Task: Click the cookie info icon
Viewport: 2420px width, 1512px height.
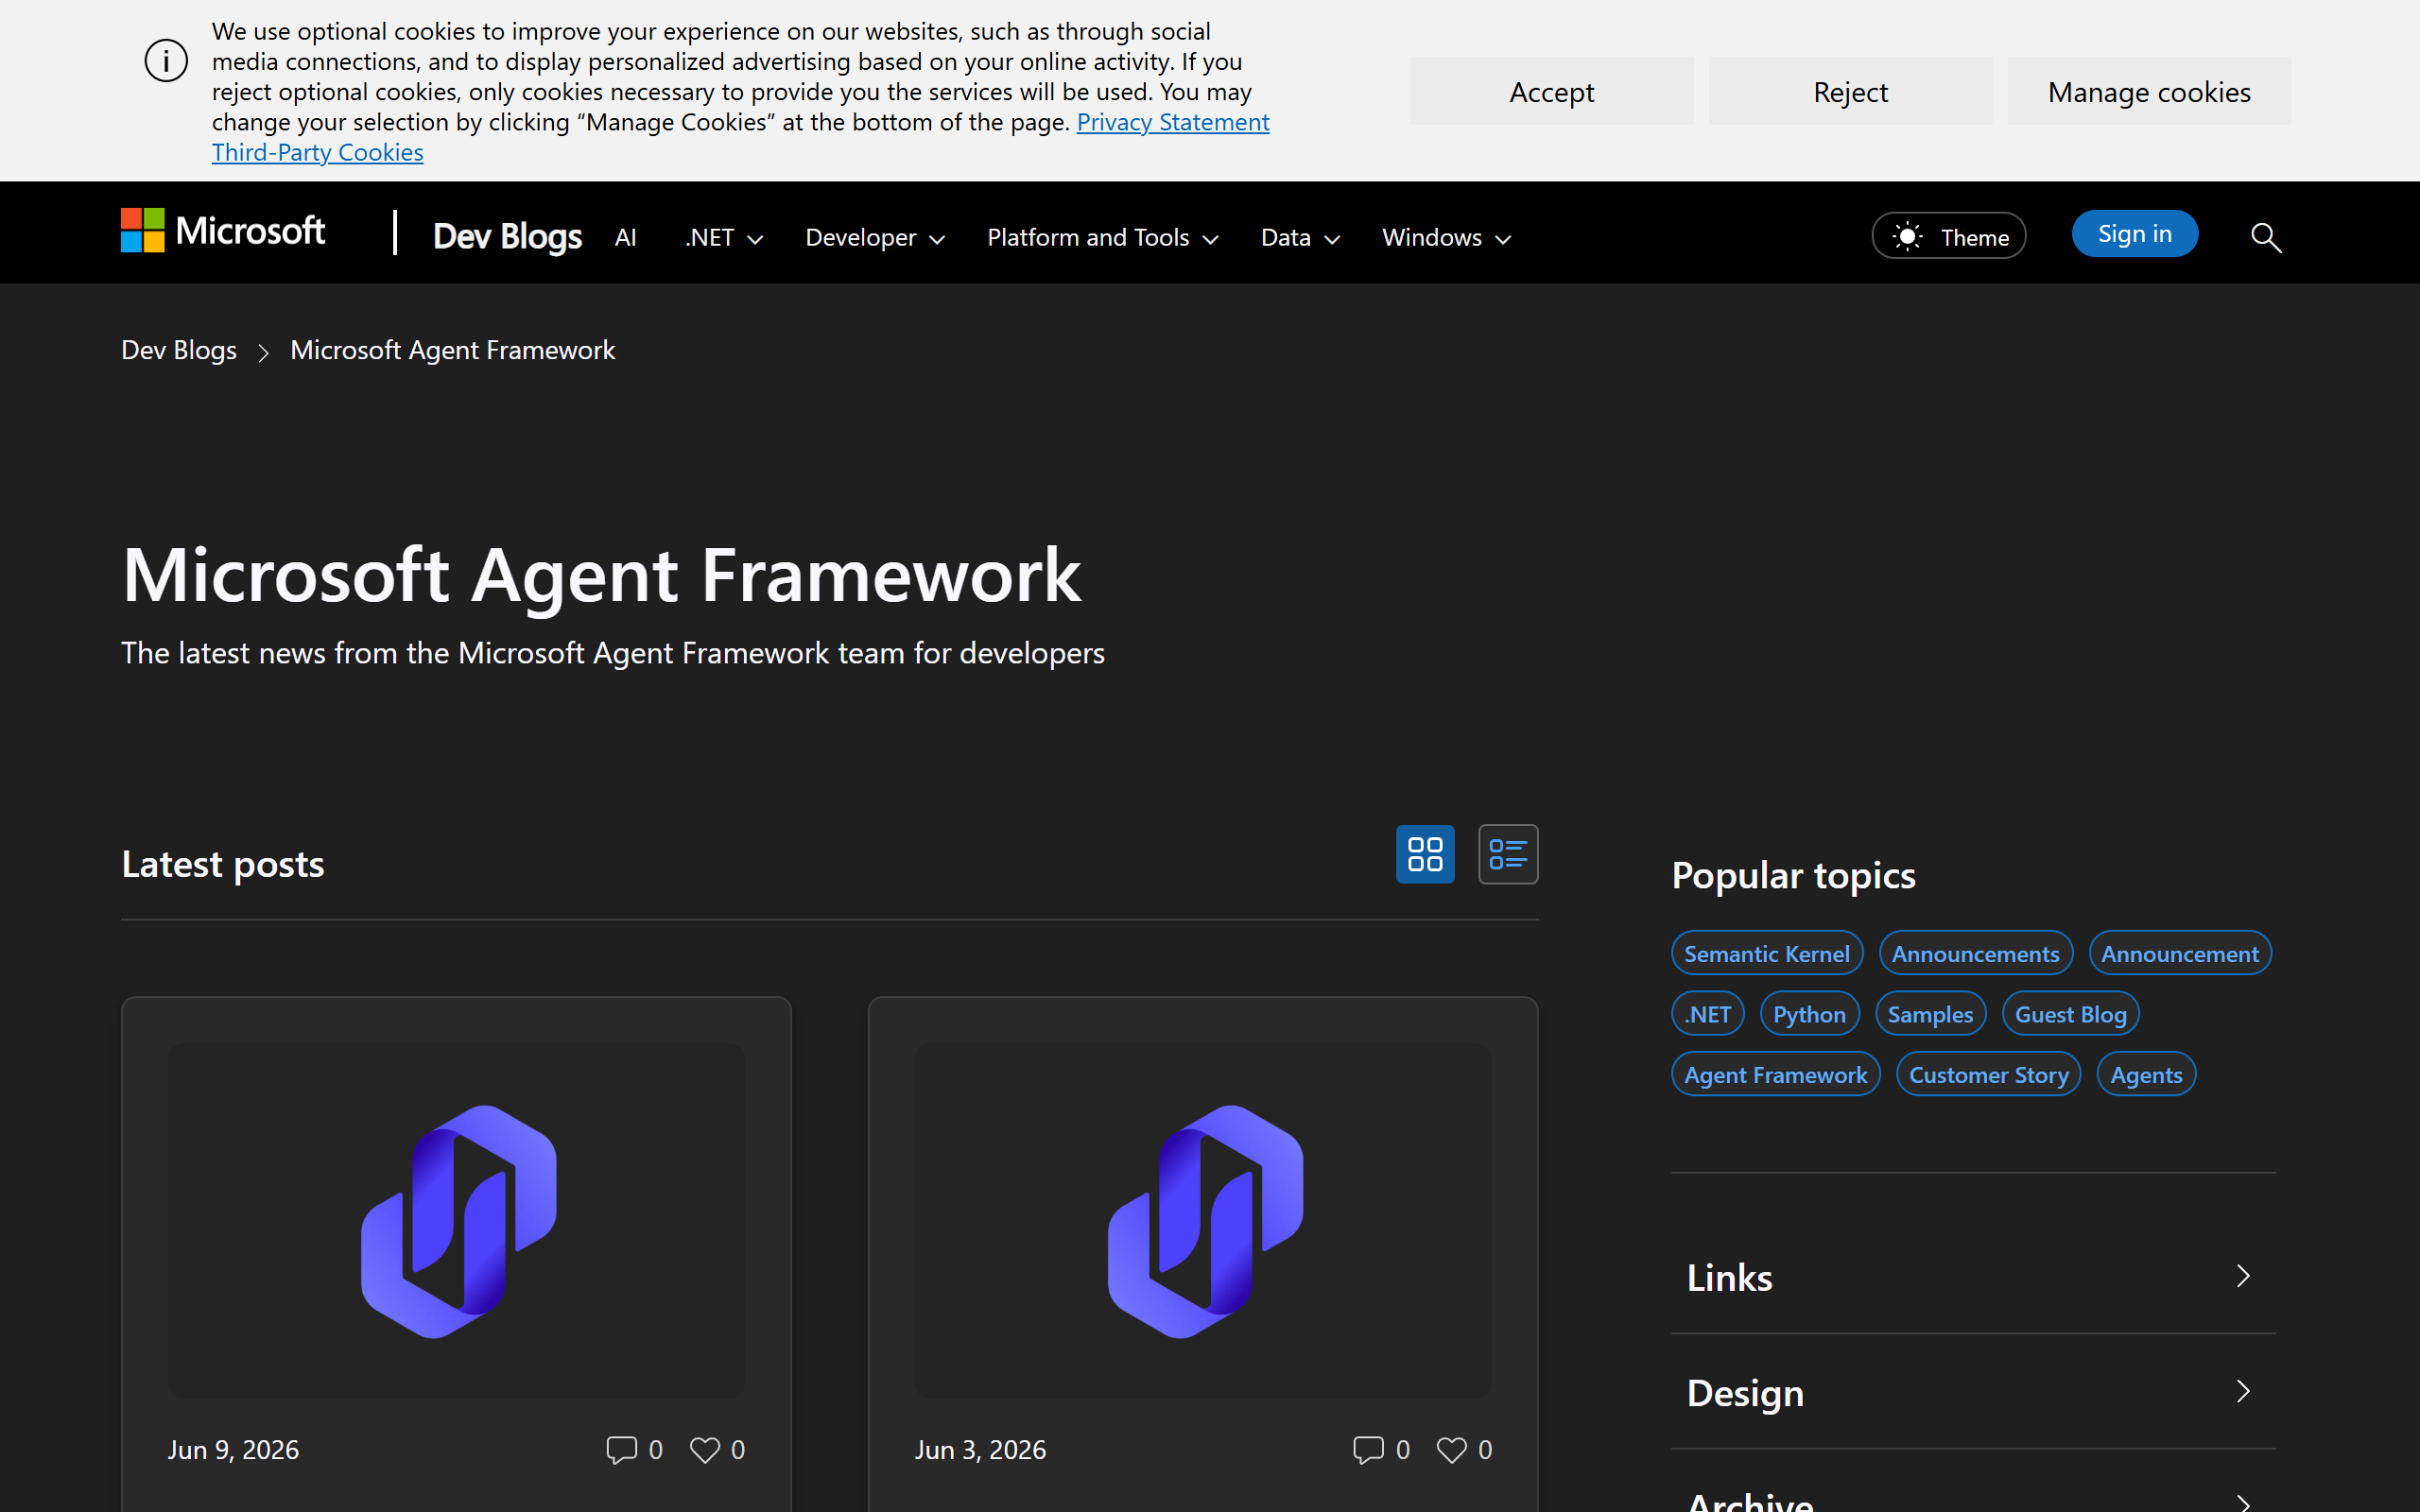Action: 166,61
